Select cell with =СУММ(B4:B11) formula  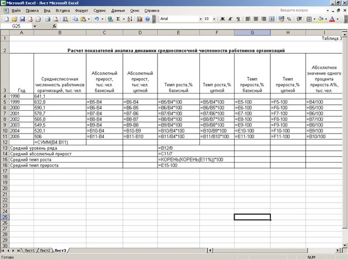click(x=60, y=143)
